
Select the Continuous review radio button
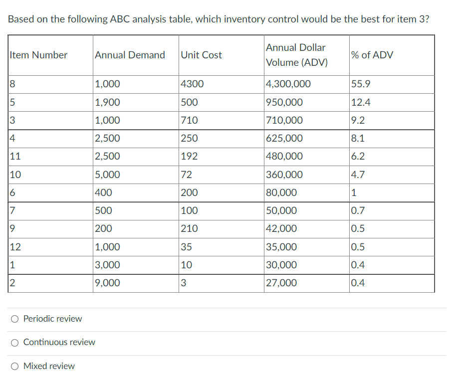(15, 343)
